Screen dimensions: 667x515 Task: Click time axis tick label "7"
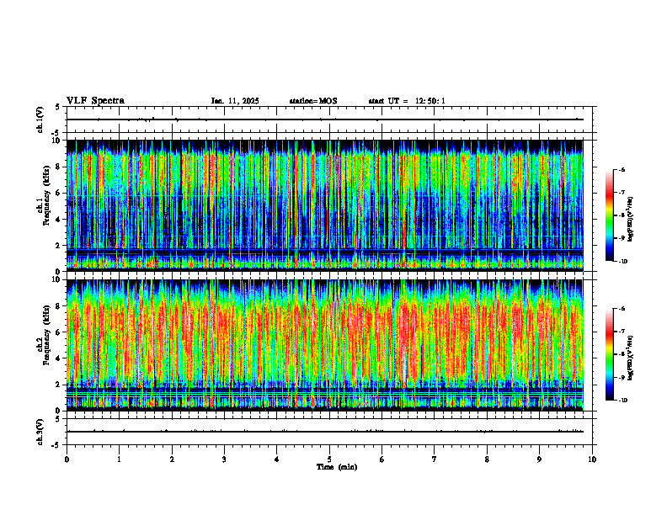[435, 459]
